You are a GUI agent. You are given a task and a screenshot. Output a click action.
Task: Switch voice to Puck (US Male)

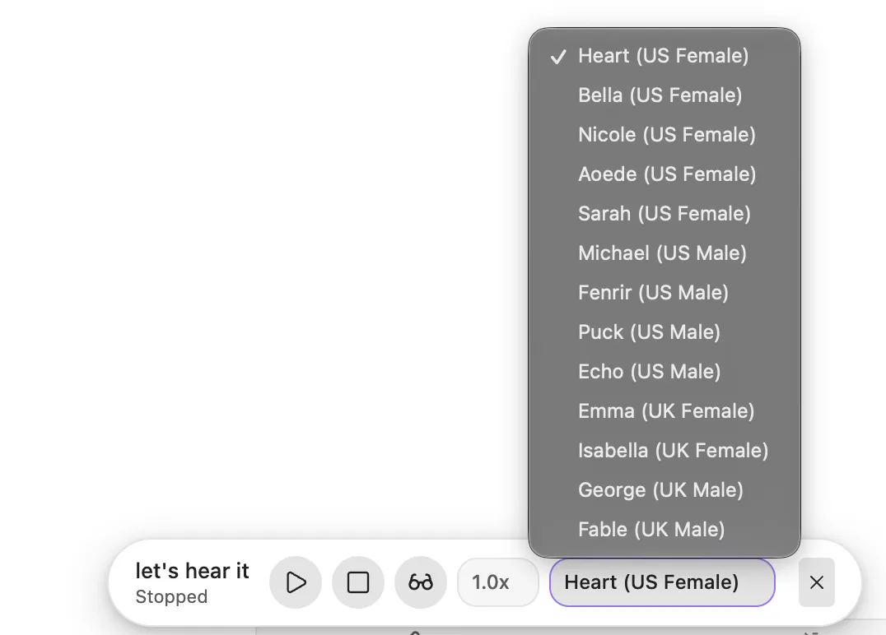[664, 332]
